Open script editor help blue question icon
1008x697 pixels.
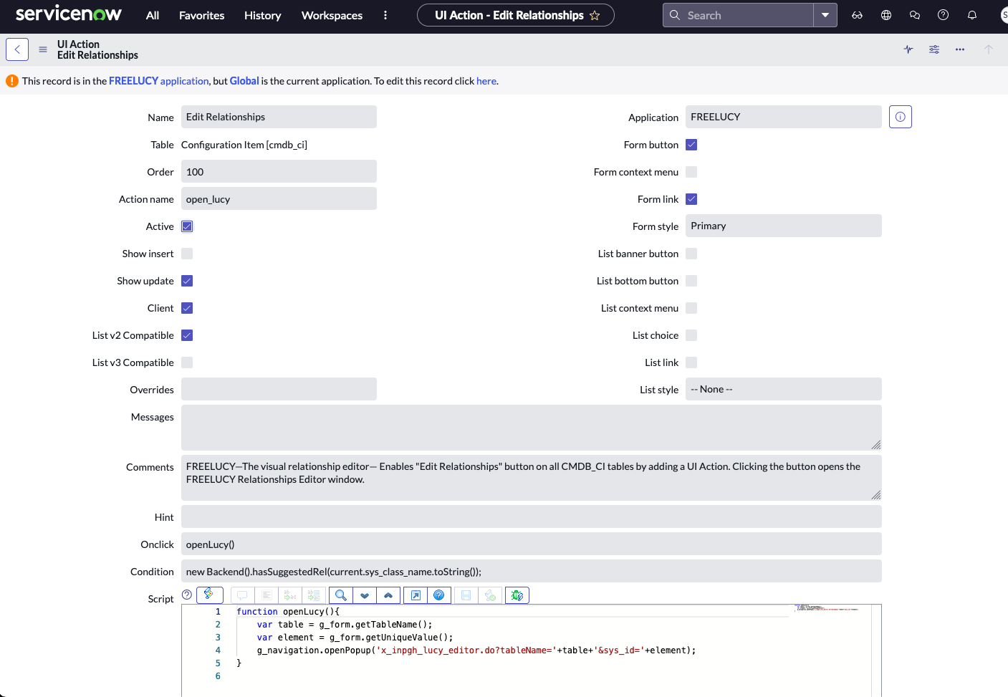pyautogui.click(x=439, y=595)
